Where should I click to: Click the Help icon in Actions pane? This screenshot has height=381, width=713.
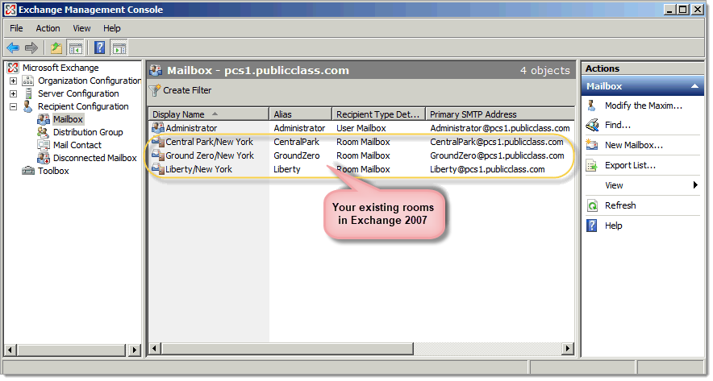click(x=591, y=226)
